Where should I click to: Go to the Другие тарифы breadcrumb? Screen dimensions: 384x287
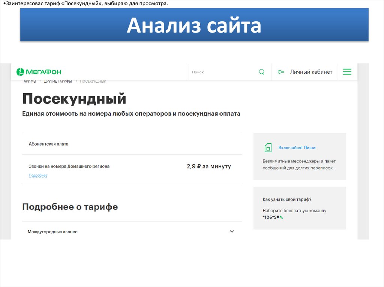[58, 81]
